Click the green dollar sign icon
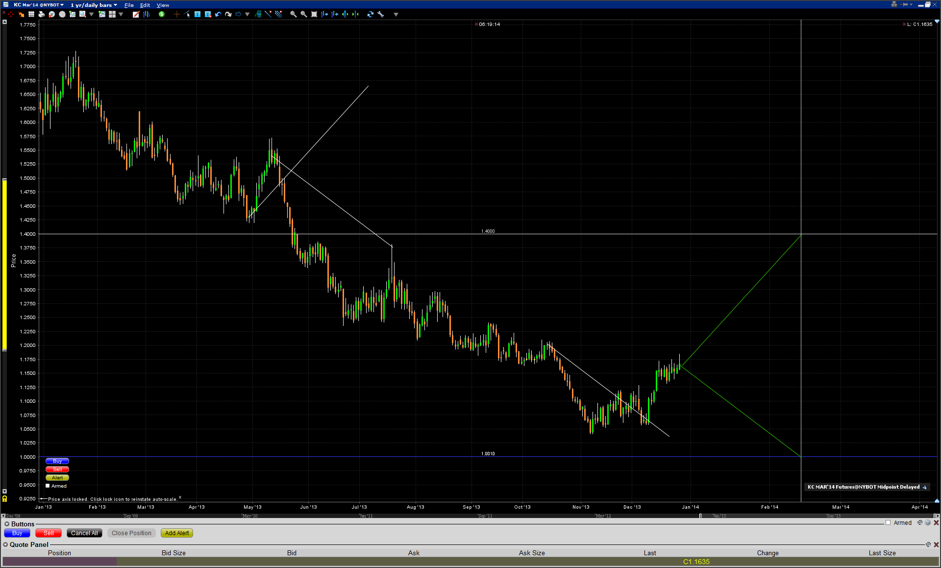This screenshot has width=941, height=568. (162, 14)
